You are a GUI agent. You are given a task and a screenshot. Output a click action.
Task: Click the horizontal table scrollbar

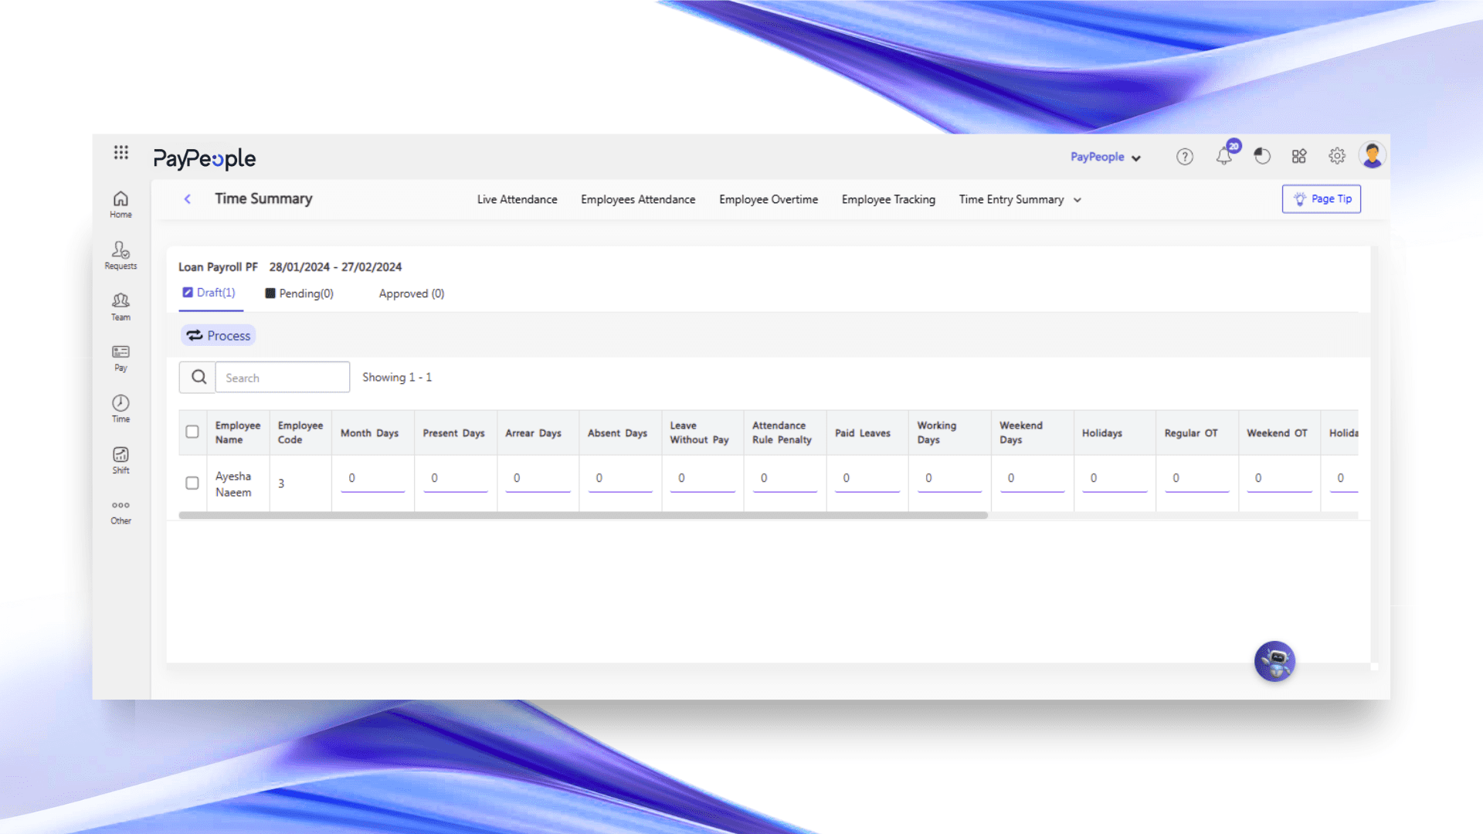click(x=583, y=515)
